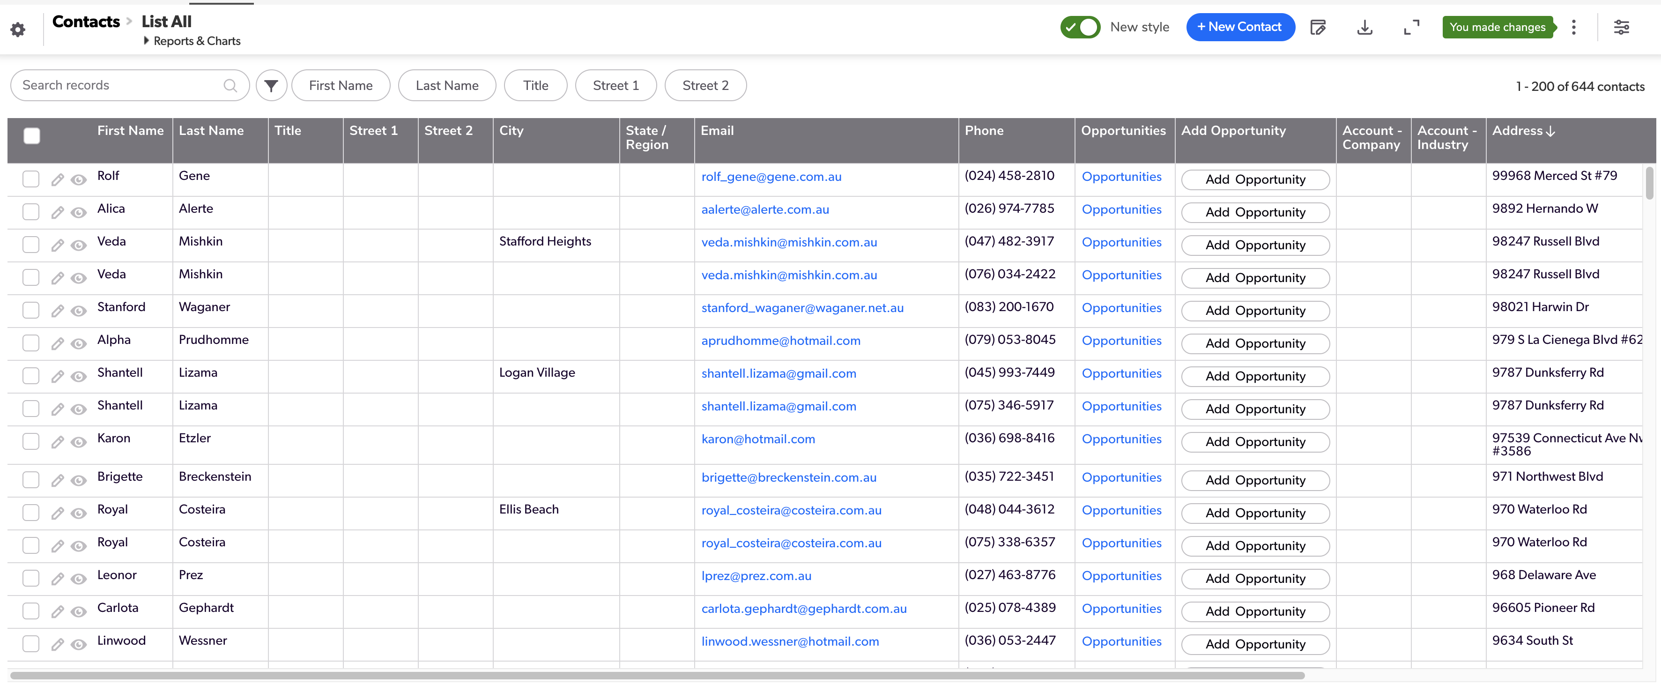
Task: Expand table to fullscreen icon
Action: (1411, 27)
